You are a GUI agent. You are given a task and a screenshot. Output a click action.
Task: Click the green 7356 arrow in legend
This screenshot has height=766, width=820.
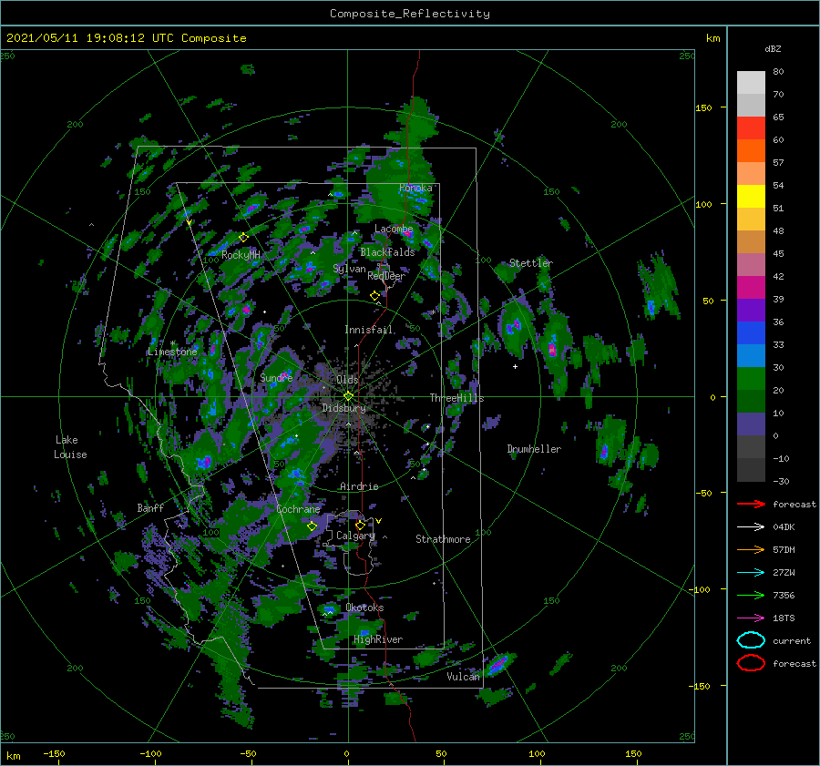pos(751,595)
